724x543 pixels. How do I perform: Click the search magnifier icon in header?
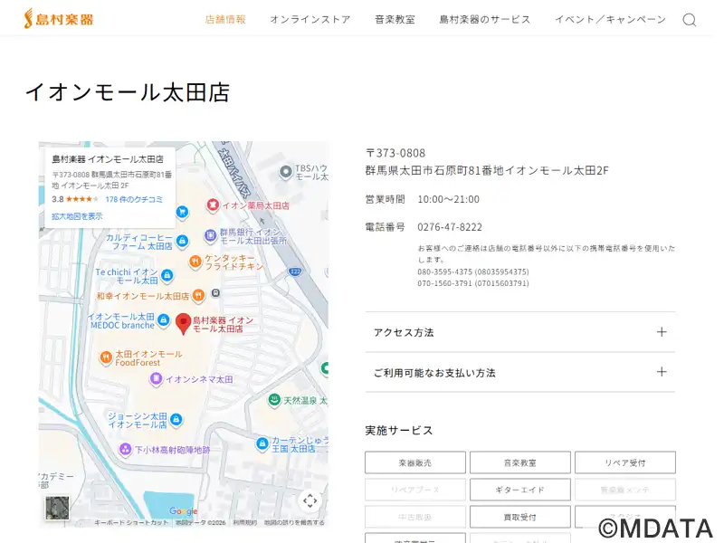[x=689, y=20]
